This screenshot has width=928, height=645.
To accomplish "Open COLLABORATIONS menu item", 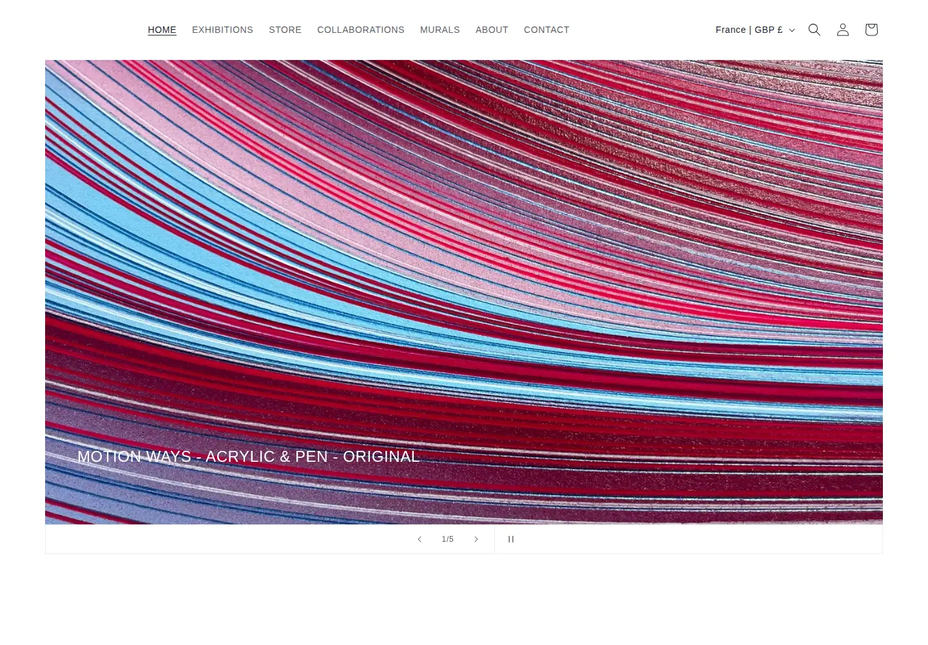I will tap(361, 30).
